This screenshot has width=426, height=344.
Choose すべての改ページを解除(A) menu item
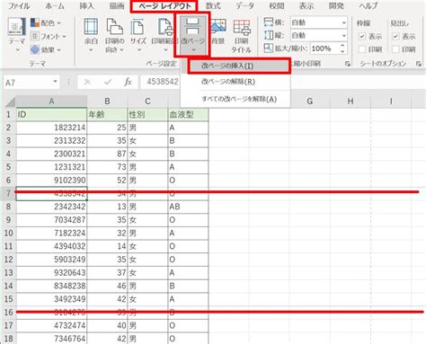[x=235, y=99]
